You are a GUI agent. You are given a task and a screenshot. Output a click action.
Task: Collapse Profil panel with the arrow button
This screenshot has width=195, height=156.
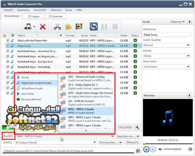190,22
